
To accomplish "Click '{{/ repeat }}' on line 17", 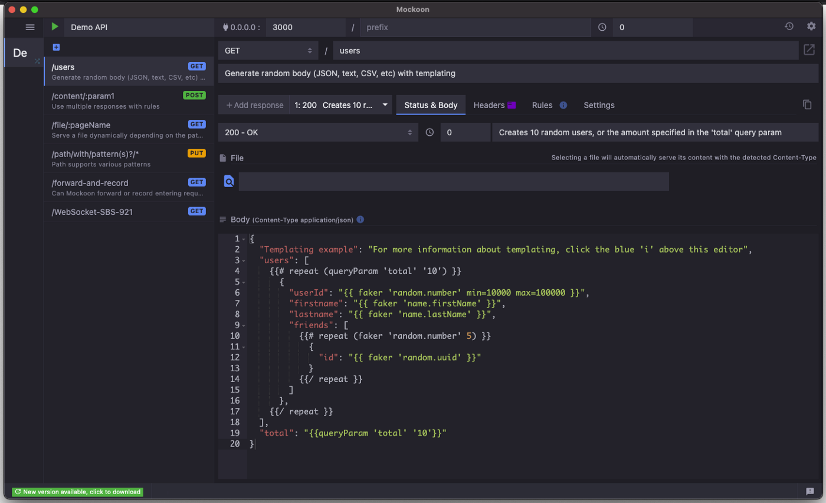I will [x=301, y=411].
